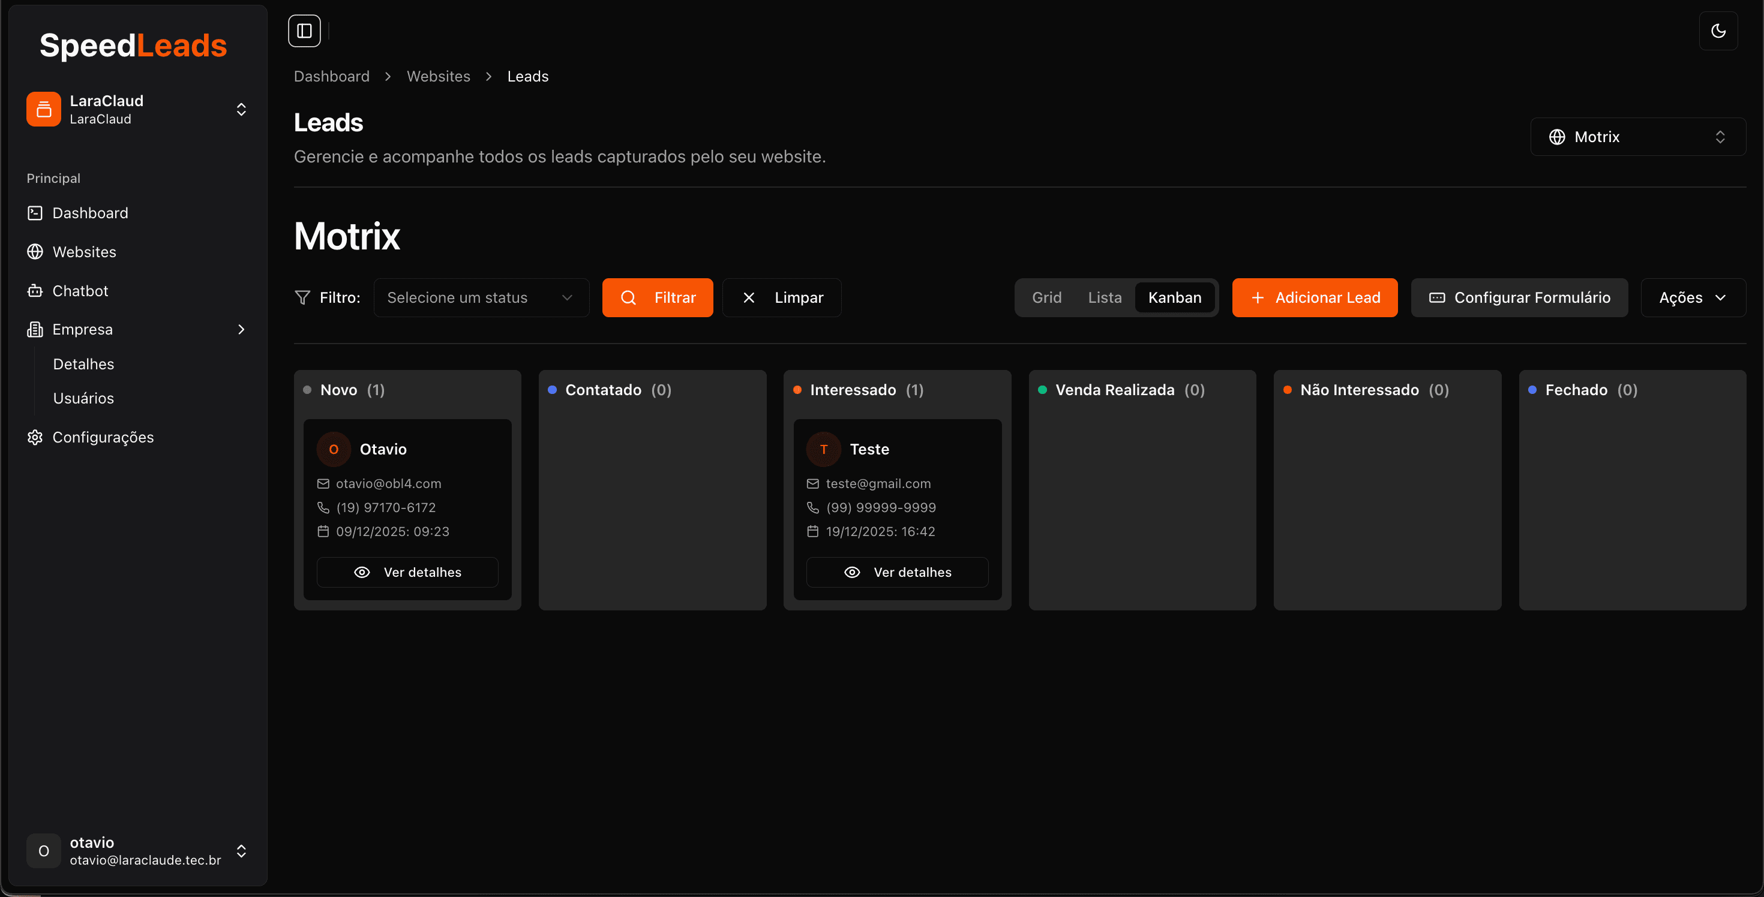1764x897 pixels.
Task: Click the Configurações gear icon
Action: [x=35, y=437]
